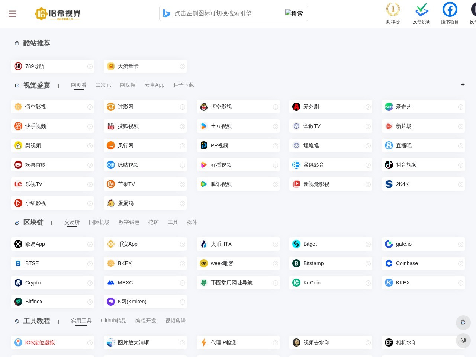Image resolution: width=476 pixels, height=357 pixels.
Task: Toggle dark mode with the moon icon
Action: click(x=463, y=340)
